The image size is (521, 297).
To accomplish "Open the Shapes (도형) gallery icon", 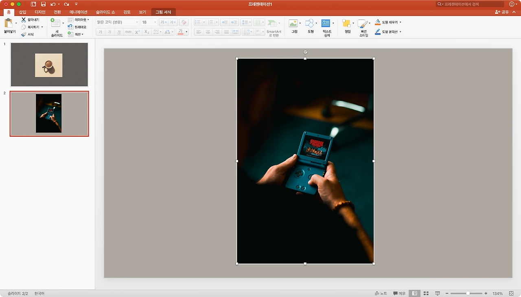I will [x=310, y=24].
